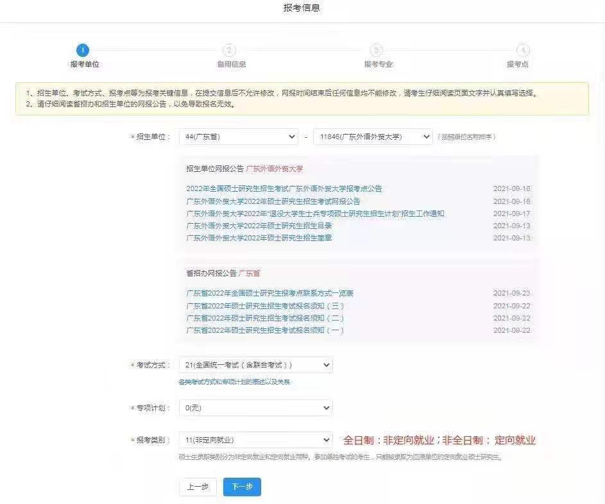Click the 下一步 button
605x504 pixels.
(x=241, y=487)
